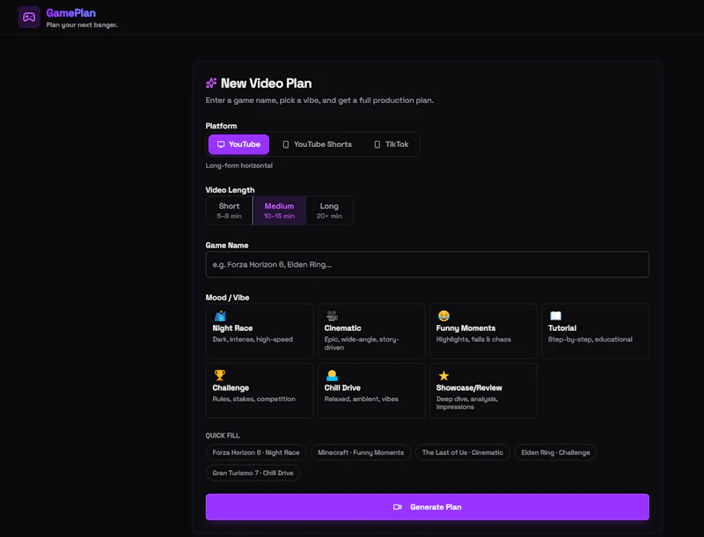Quick fill Gran Turismo 7 · Chill Drive
Viewport: 704px width, 537px height.
click(253, 473)
